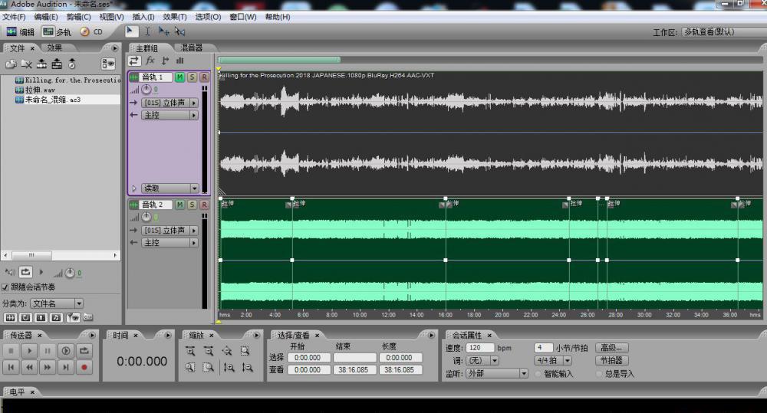Adjust Track 1 volume knob
The image size is (767, 413).
coord(146,90)
